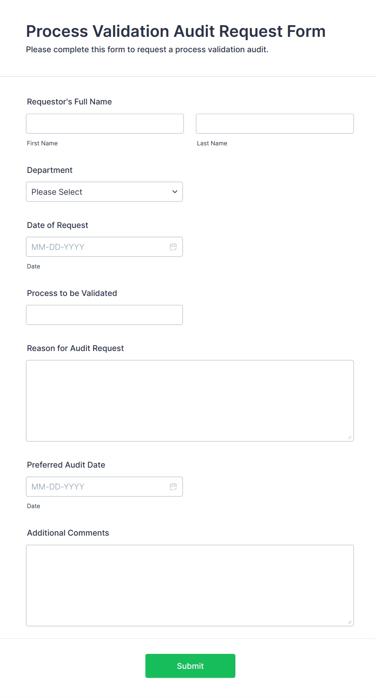
Task: Click the Additional Comments text area
Action: pos(190,585)
